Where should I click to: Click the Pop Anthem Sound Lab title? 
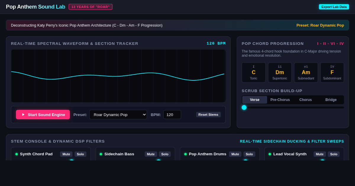tap(35, 7)
